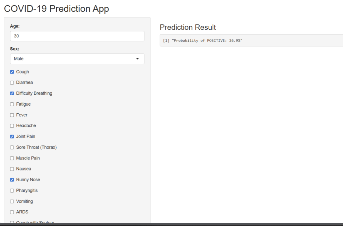Viewport: 343px width, 226px height.
Task: Select the Headache checkbox
Action: click(x=12, y=126)
